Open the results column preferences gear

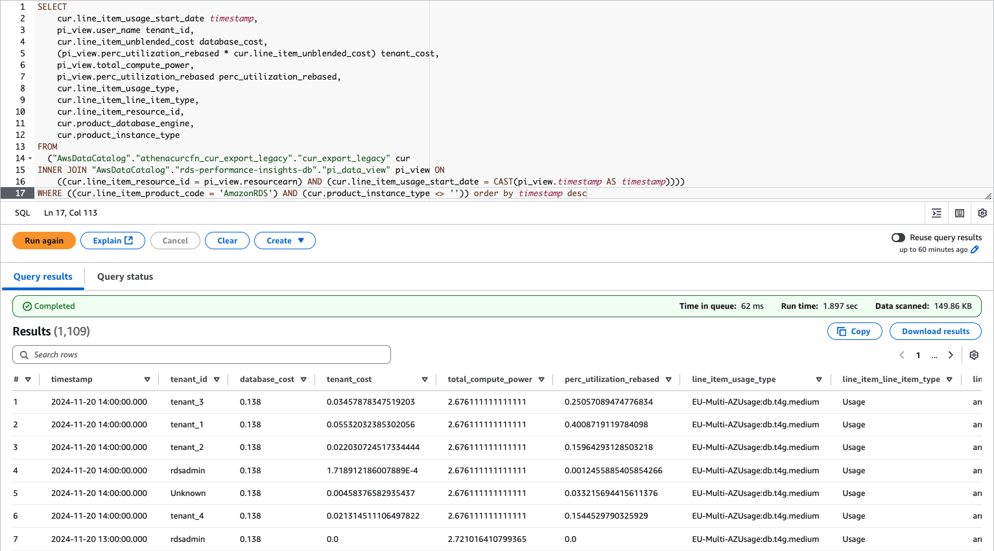973,355
